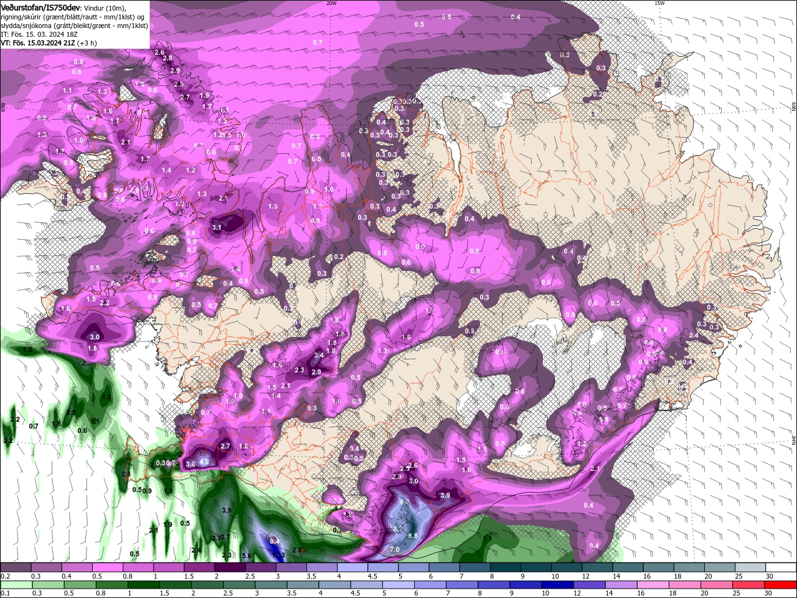The width and height of the screenshot is (797, 598).
Task: Click the '(+3 h)' forecast offset text
Action: [x=87, y=43]
